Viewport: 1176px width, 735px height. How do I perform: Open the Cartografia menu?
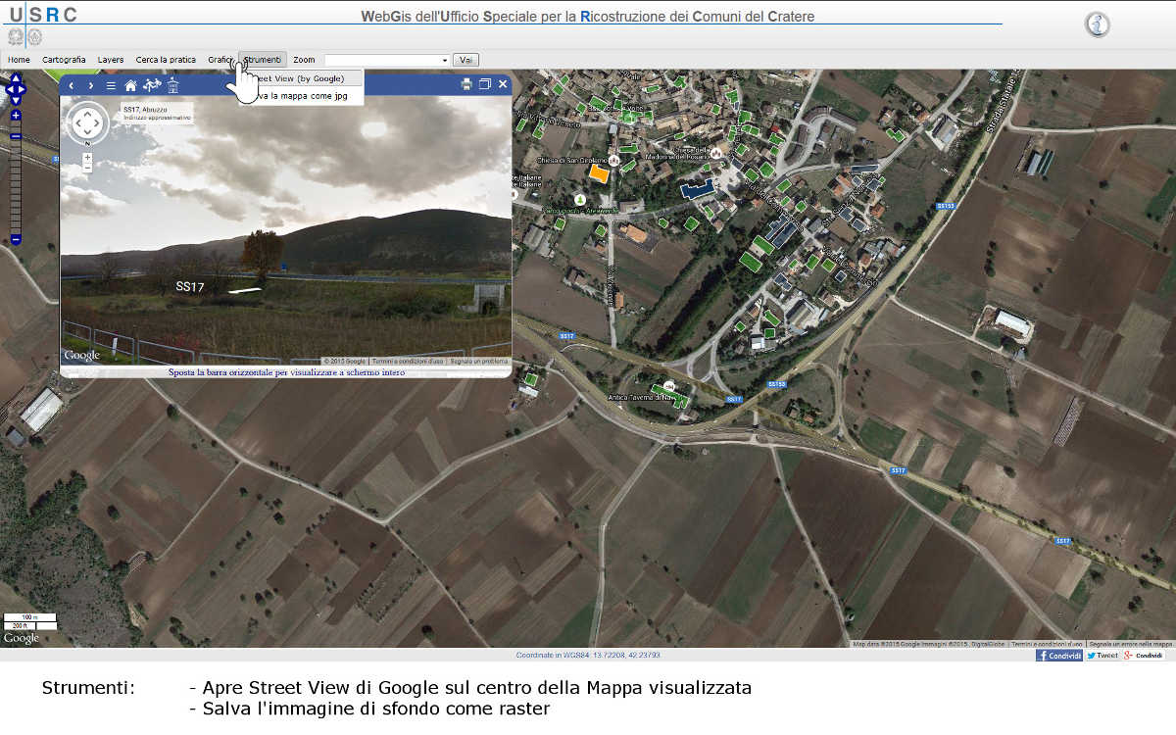coord(64,60)
